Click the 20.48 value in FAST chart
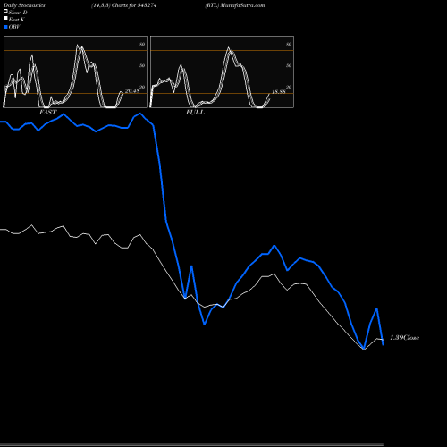The height and width of the screenshot is (447, 447). 132,90
